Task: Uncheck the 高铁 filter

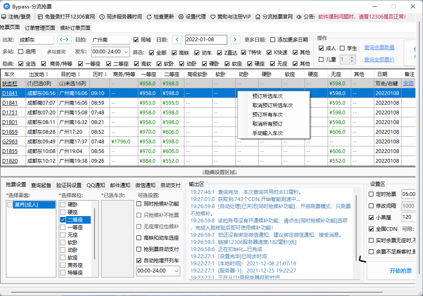Action: point(174,53)
